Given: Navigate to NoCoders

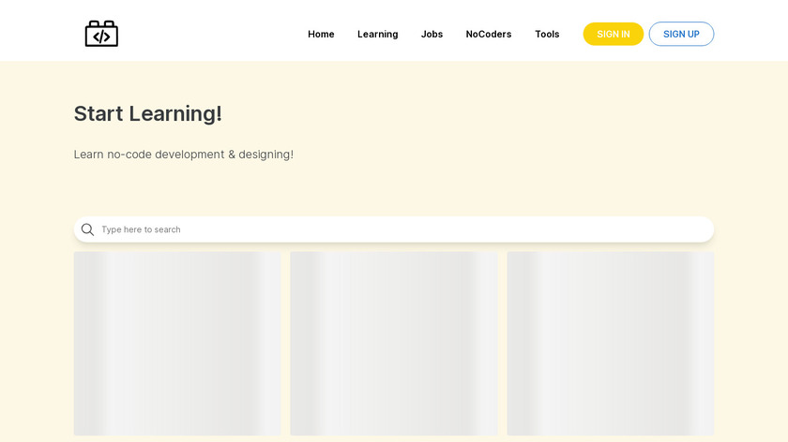Looking at the screenshot, I should tap(489, 34).
